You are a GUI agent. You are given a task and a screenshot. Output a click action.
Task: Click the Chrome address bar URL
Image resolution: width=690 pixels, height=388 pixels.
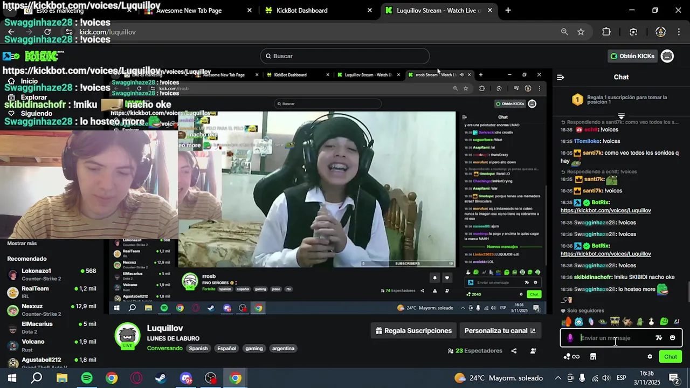click(x=107, y=32)
